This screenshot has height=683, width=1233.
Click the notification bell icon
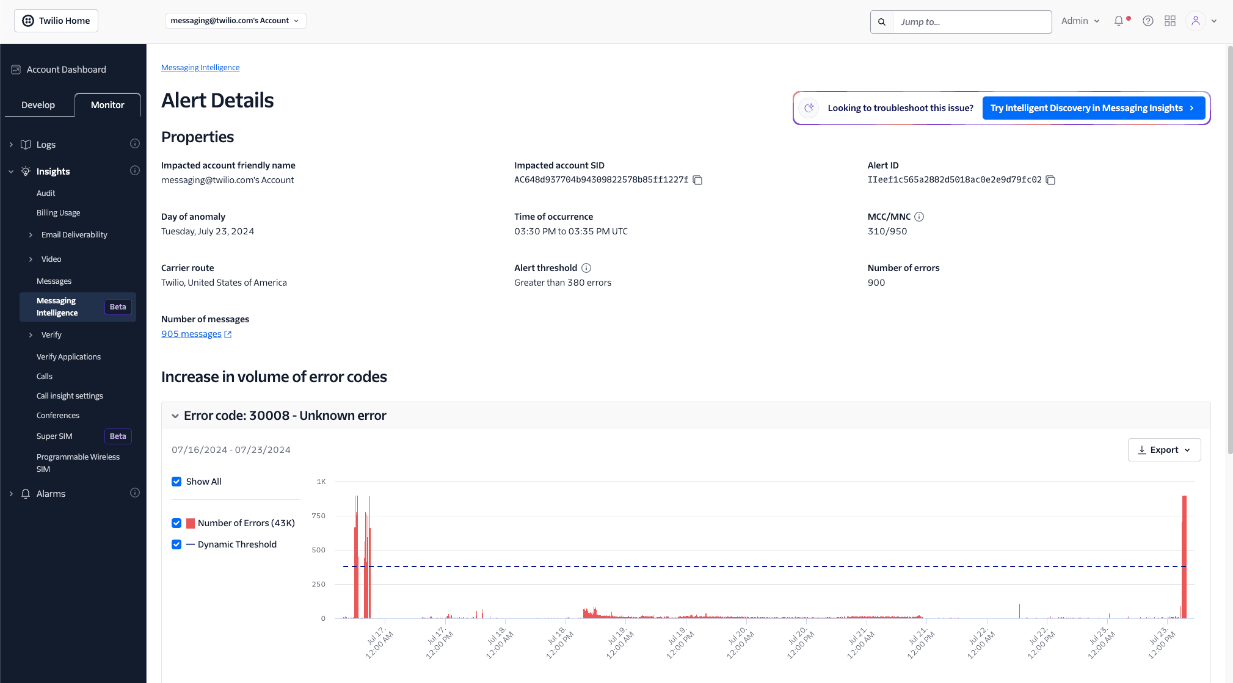[1118, 20]
